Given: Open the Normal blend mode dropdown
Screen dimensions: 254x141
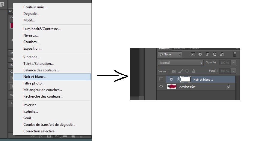Looking at the screenshot, I should 181,63.
